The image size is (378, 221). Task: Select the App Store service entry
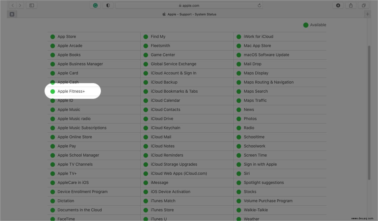pos(67,37)
